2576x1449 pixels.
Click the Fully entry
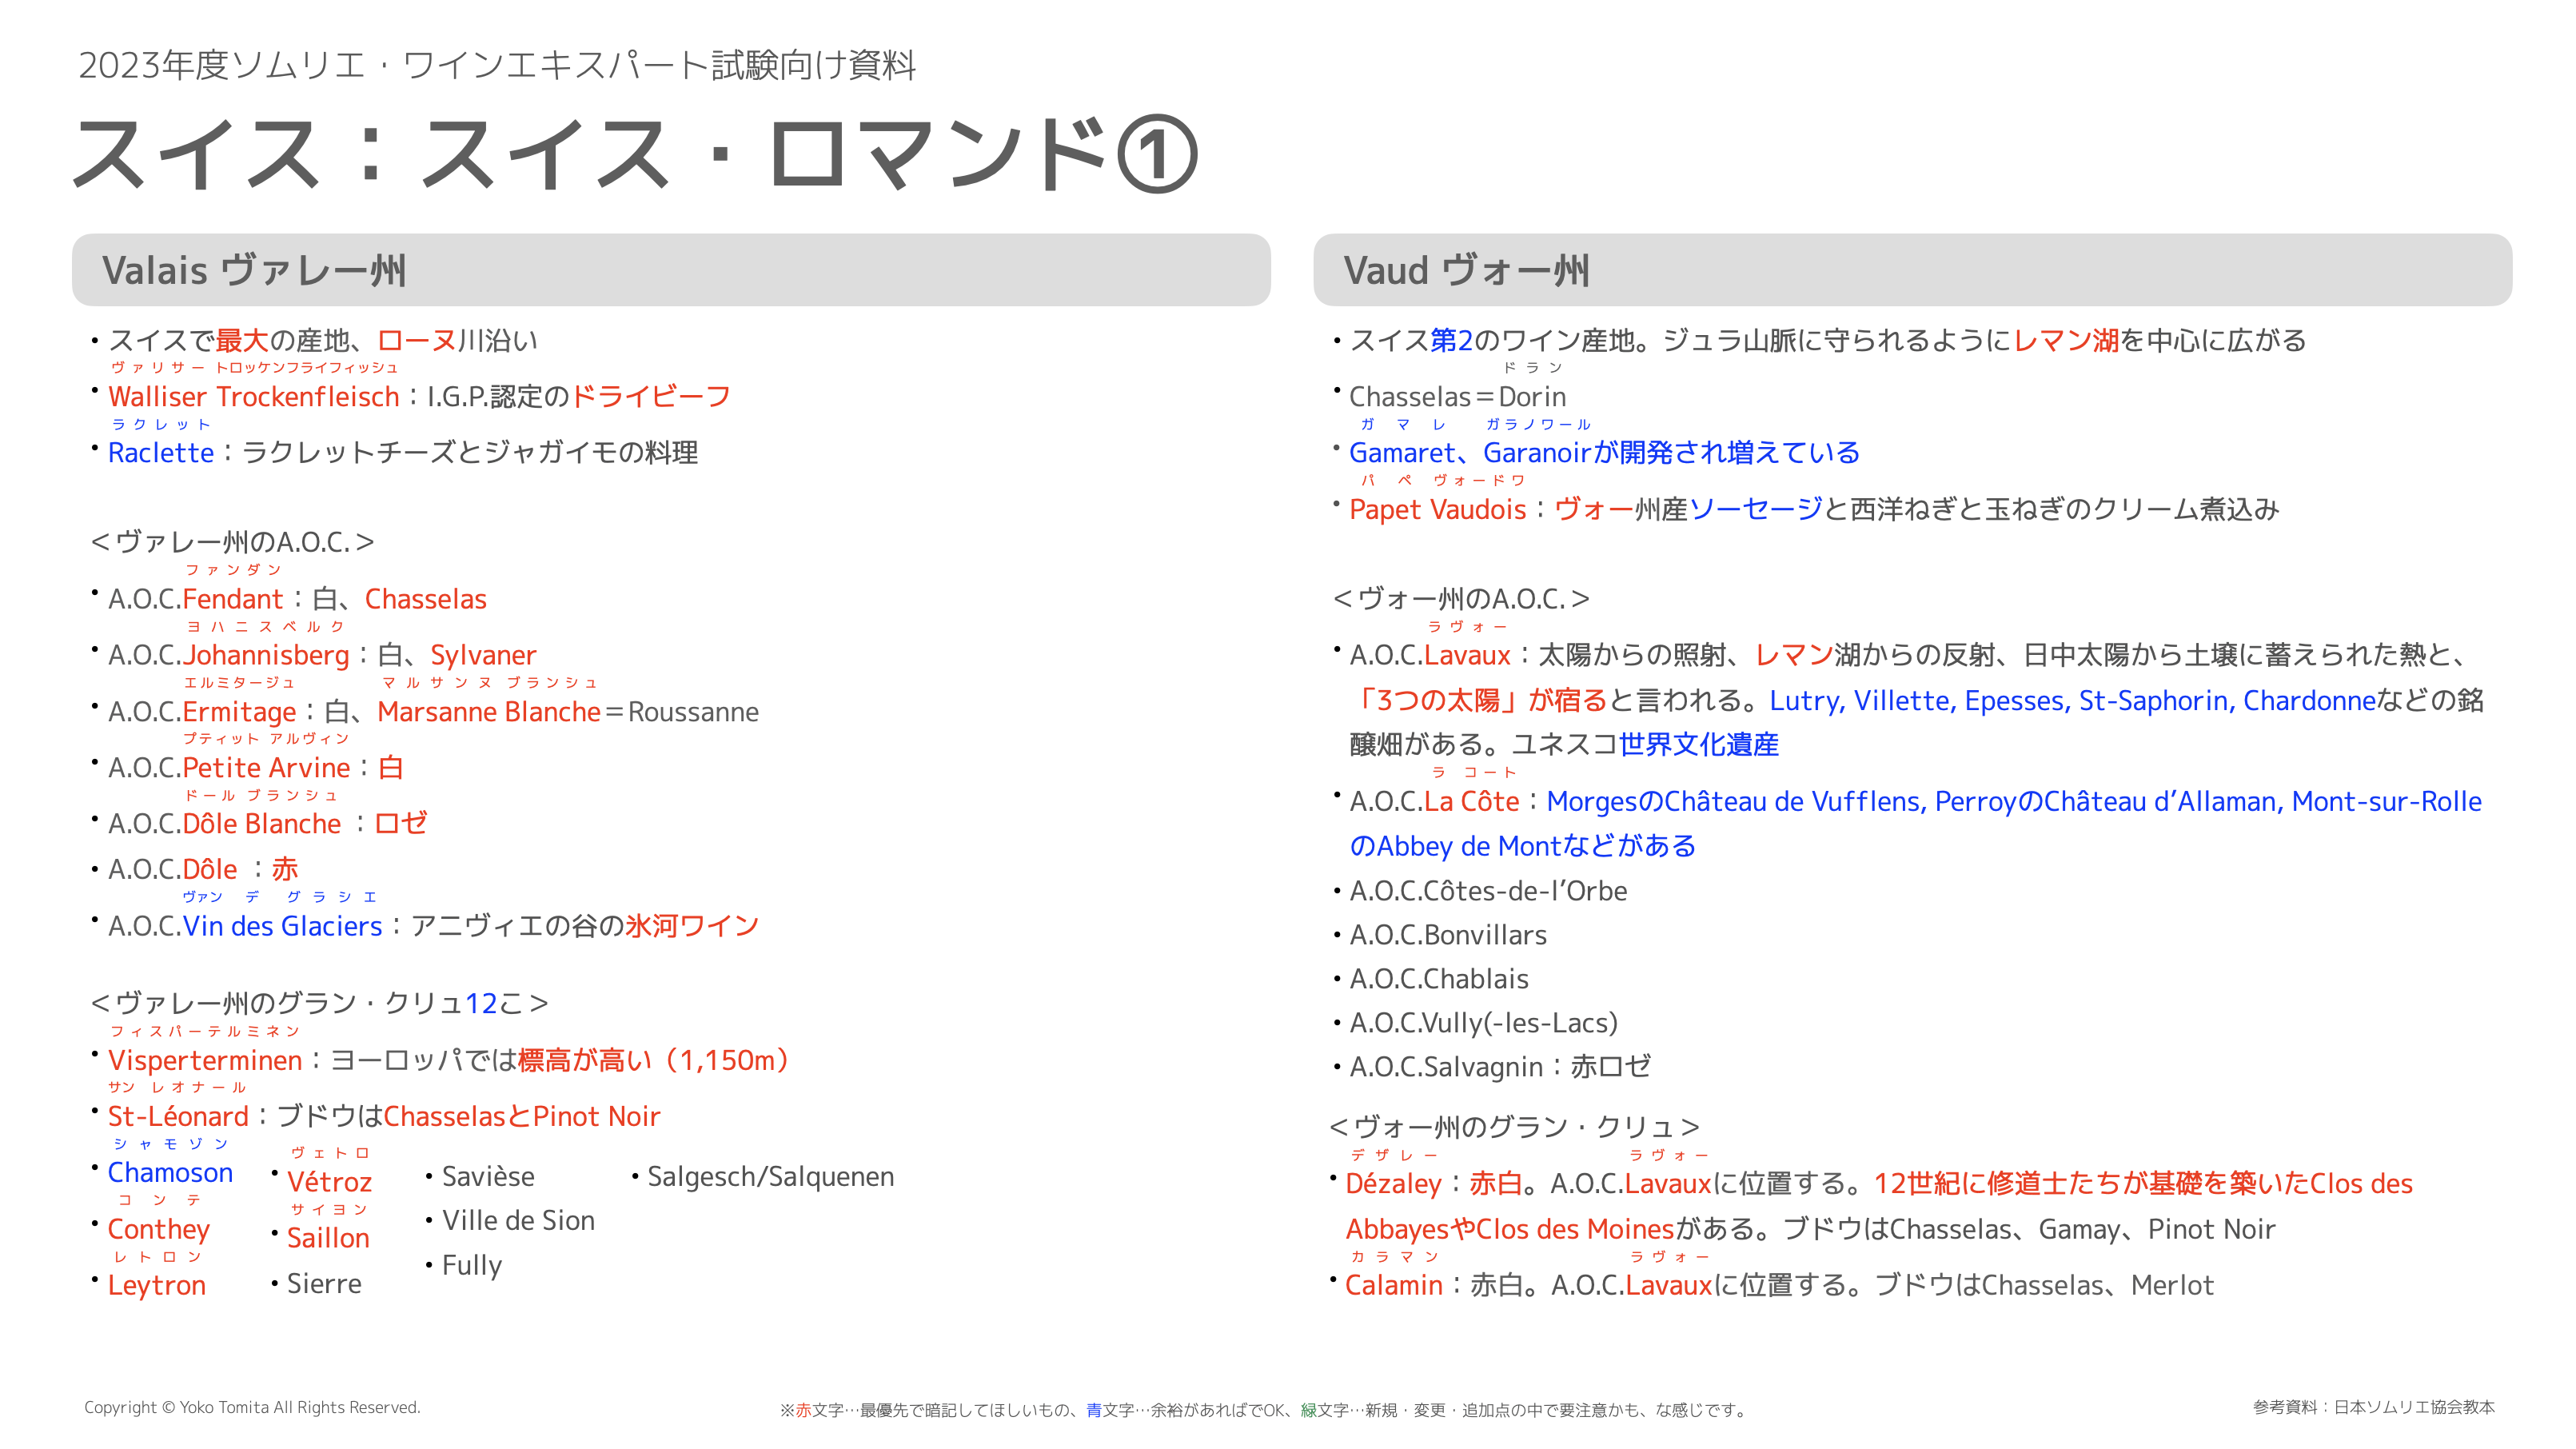tap(472, 1265)
